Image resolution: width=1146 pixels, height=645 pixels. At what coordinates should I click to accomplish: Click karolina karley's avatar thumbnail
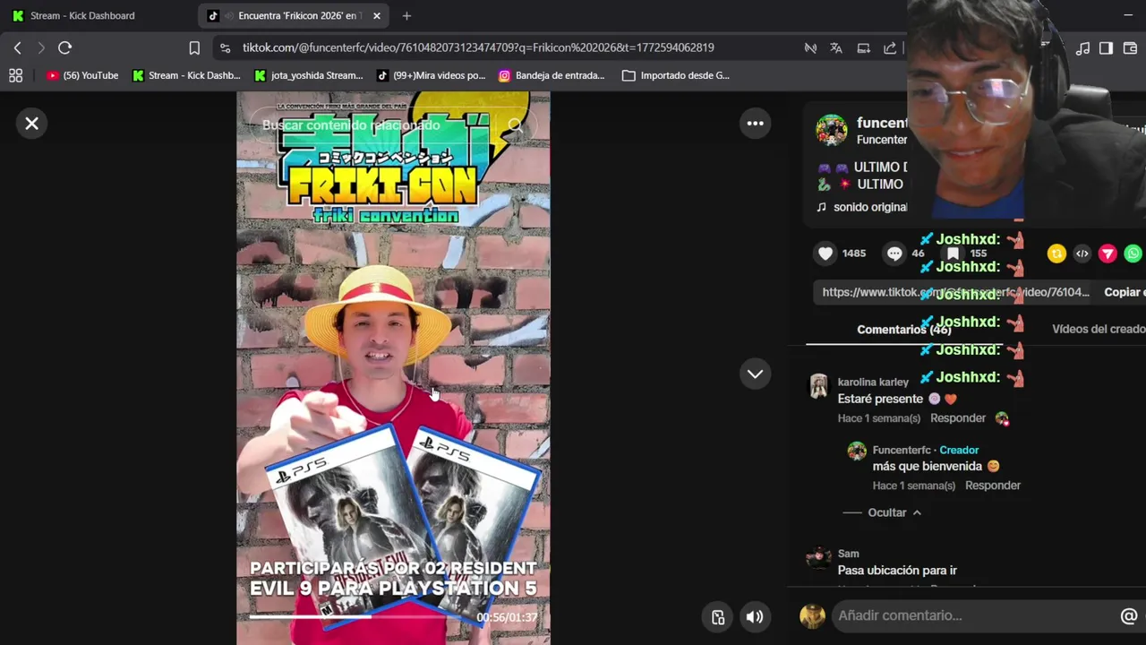pyautogui.click(x=818, y=386)
